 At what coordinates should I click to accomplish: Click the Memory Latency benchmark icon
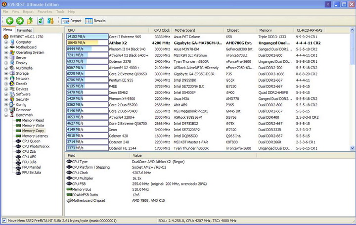18,136
